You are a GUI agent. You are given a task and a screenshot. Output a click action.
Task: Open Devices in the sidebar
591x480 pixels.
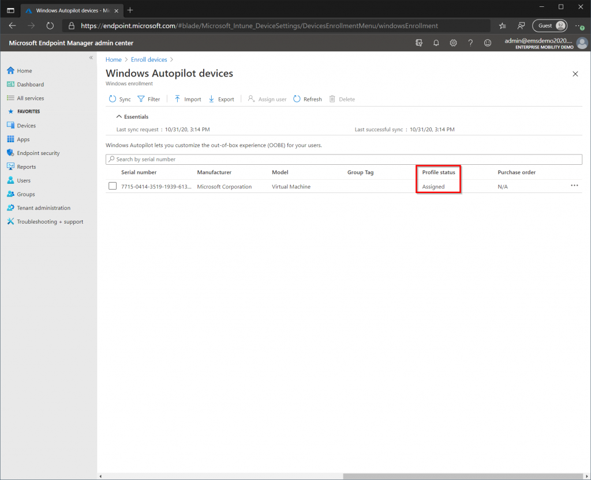(21, 126)
